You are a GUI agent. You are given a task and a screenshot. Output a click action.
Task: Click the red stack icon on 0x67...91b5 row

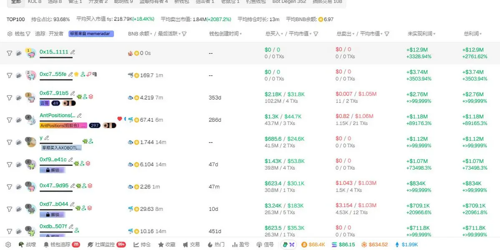[x=91, y=97]
